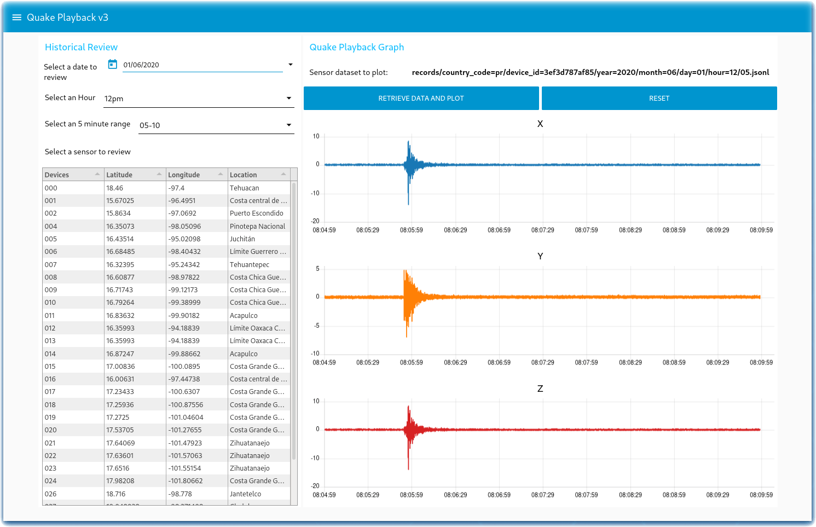Image resolution: width=816 pixels, height=527 pixels.
Task: Click the sort arrow in Longitude header
Action: pos(221,175)
